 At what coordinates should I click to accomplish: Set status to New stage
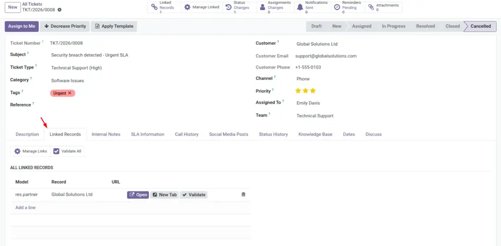click(337, 26)
